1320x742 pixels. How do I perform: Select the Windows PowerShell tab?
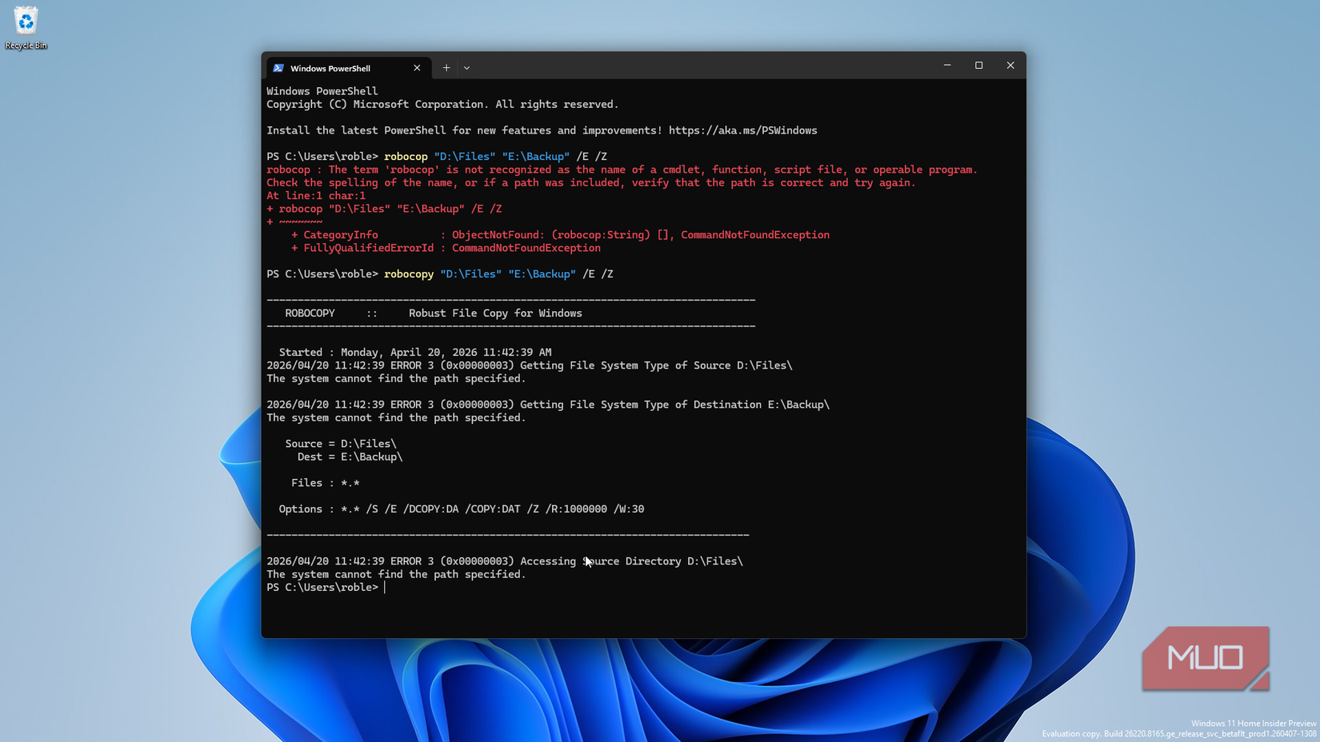[x=336, y=68]
